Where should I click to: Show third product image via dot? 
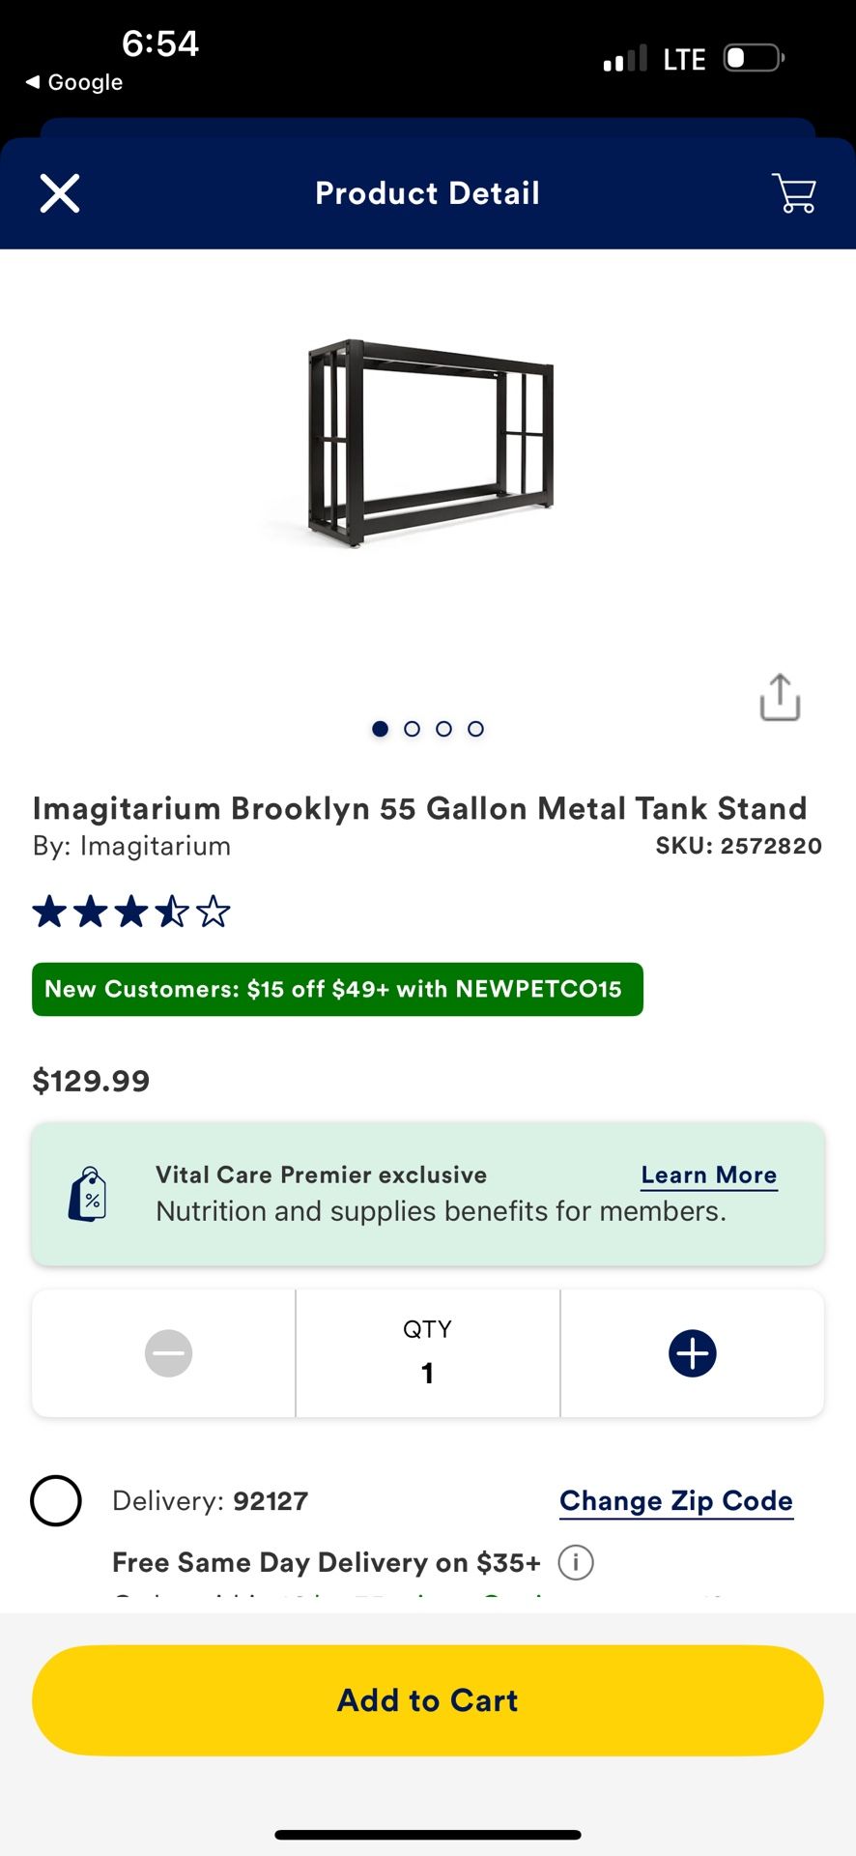coord(443,729)
